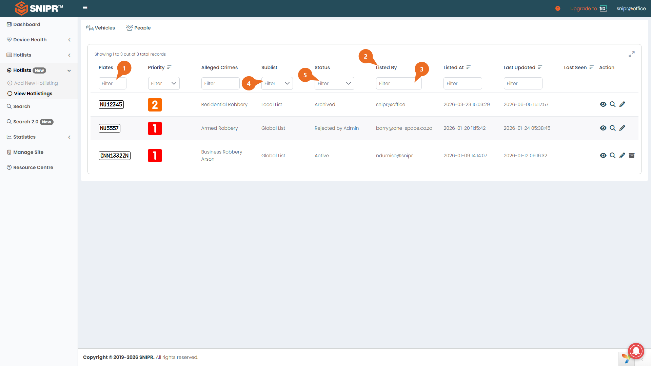
Task: View NU12345 hotlisting with eye icon
Action: tap(603, 104)
